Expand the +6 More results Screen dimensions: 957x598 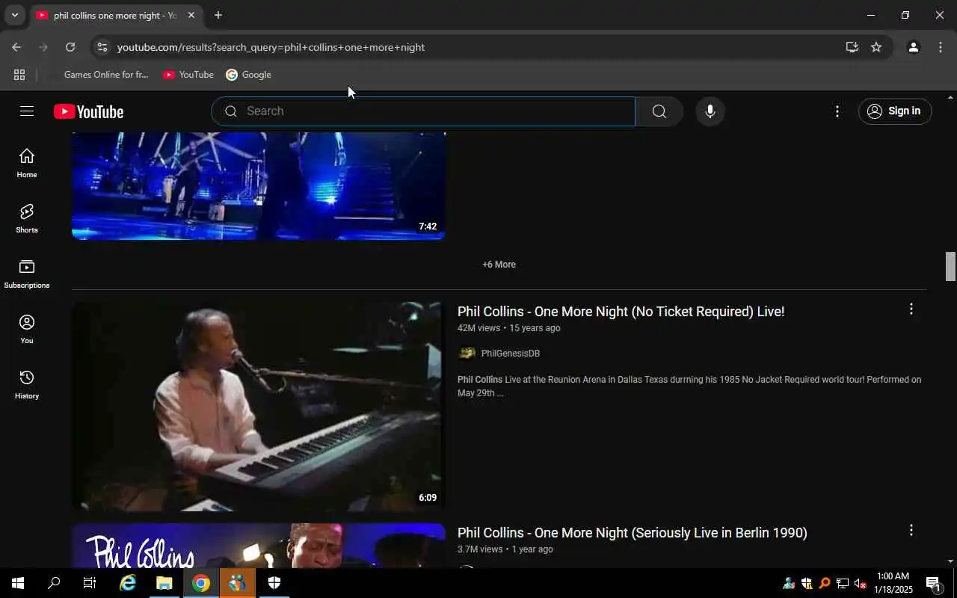(499, 265)
